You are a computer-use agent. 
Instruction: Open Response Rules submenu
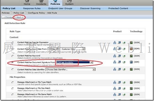32,9
